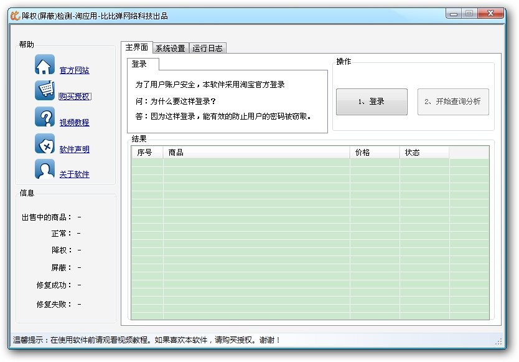Maximize the window
This screenshot has height=362, width=519.
pos(469,14)
